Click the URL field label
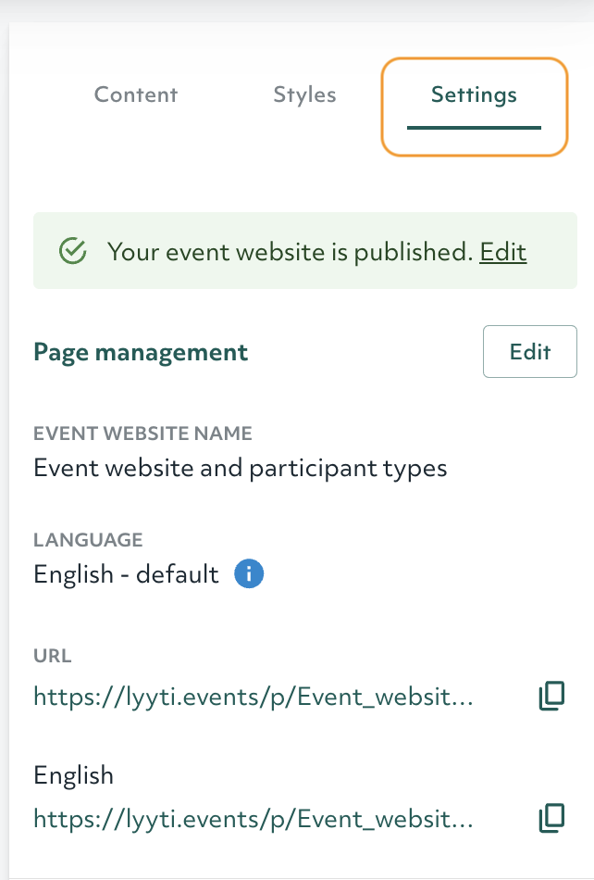Viewport: 594px width, 880px height. point(53,656)
